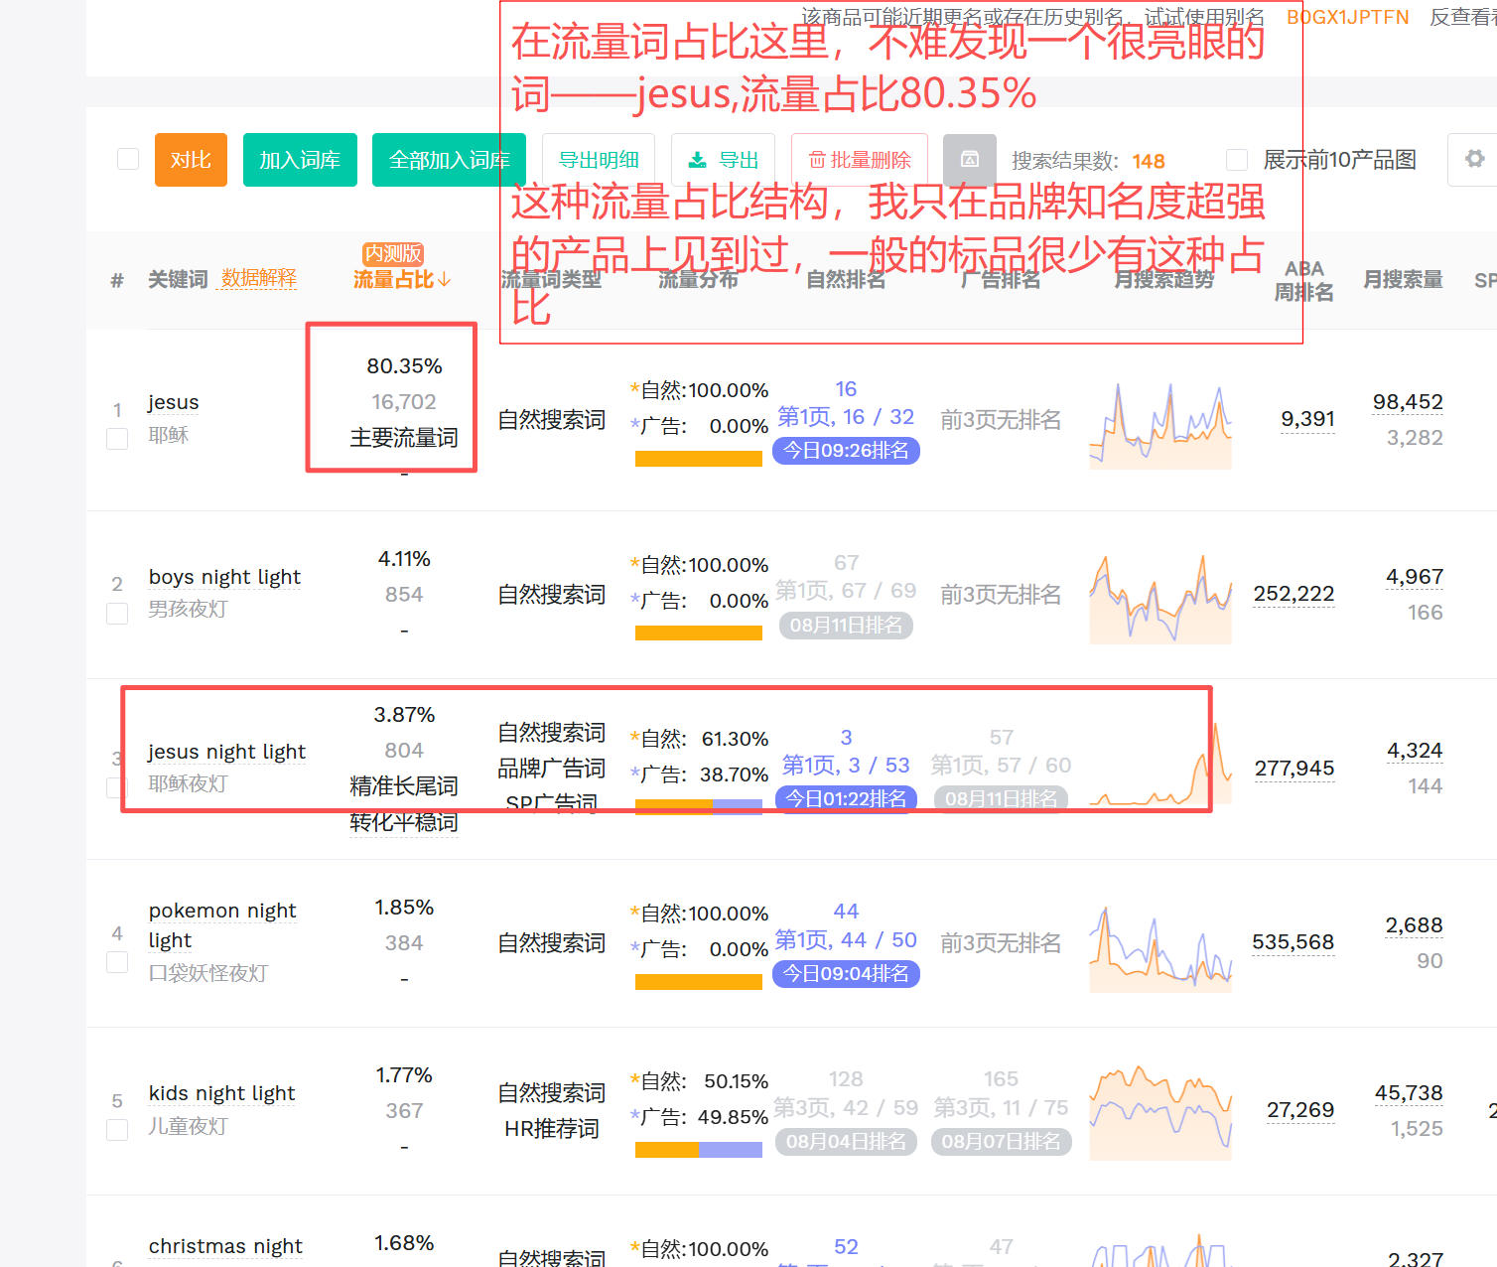
Task: Tick the checkbox for the pokemon night light row
Action: click(117, 962)
